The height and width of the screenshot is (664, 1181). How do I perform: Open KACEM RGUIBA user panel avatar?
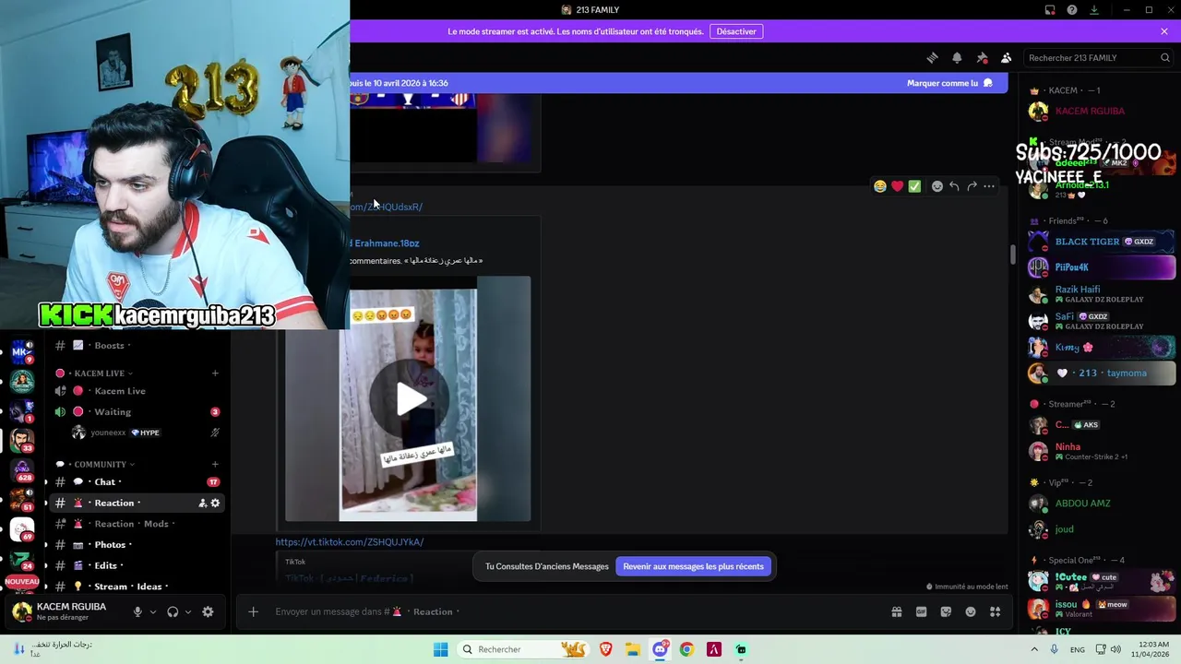tap(21, 611)
